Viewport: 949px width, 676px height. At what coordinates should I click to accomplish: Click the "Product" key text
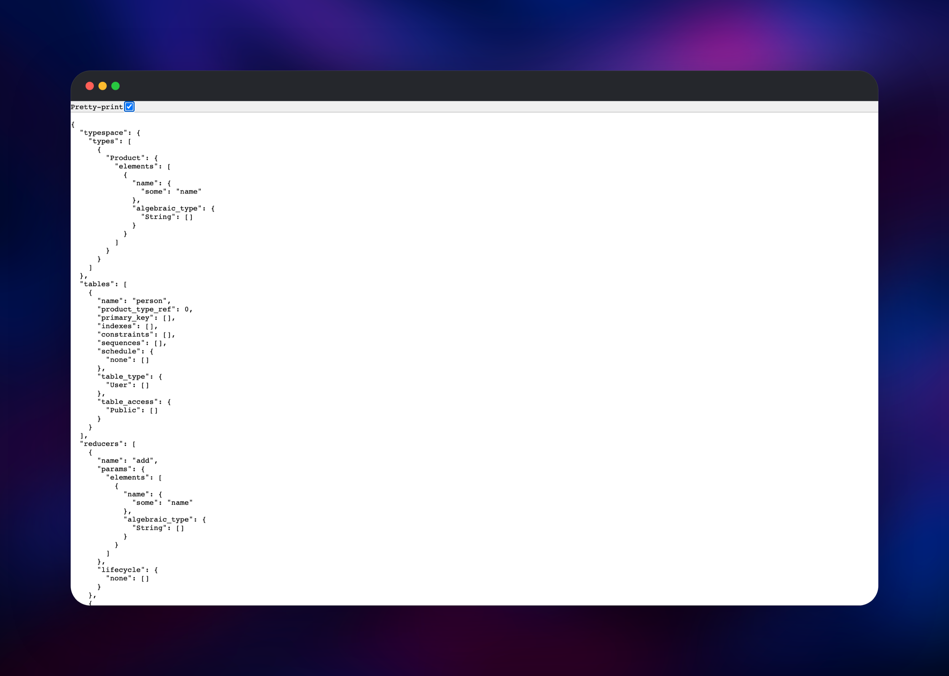[x=125, y=158]
